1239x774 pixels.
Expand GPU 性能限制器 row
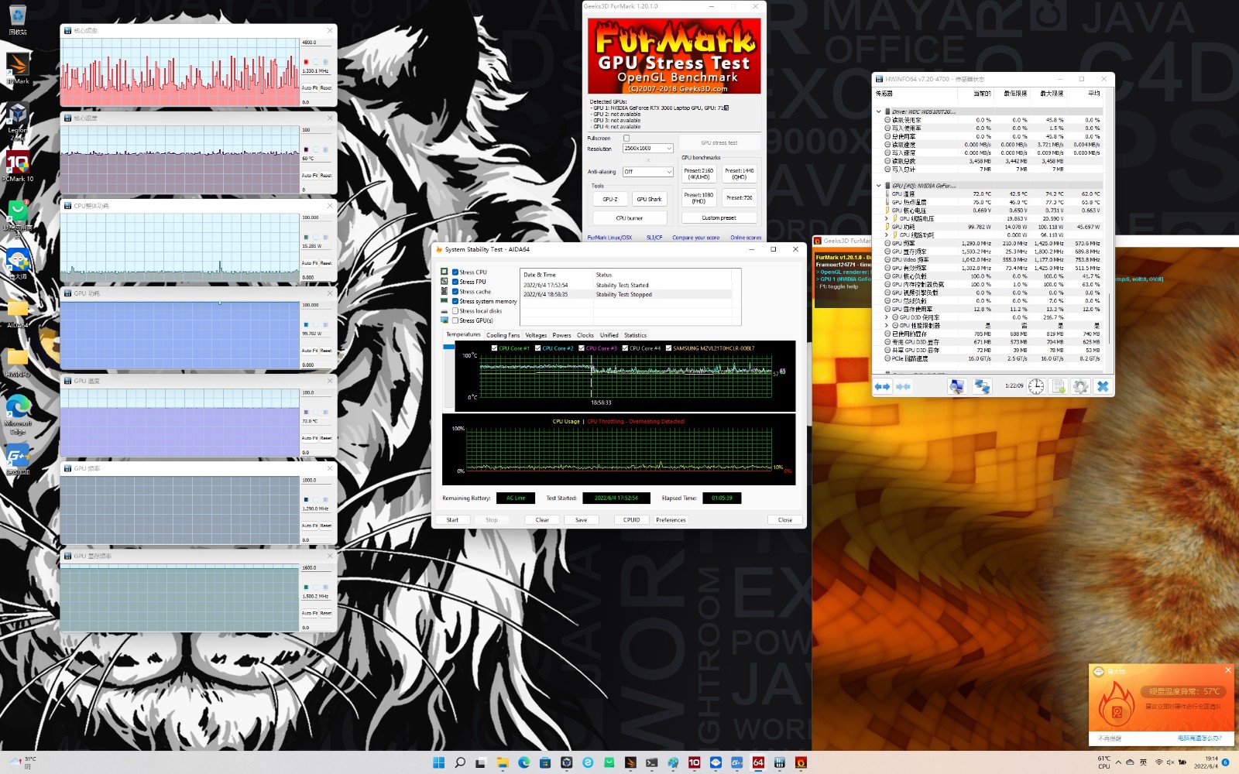coord(887,326)
